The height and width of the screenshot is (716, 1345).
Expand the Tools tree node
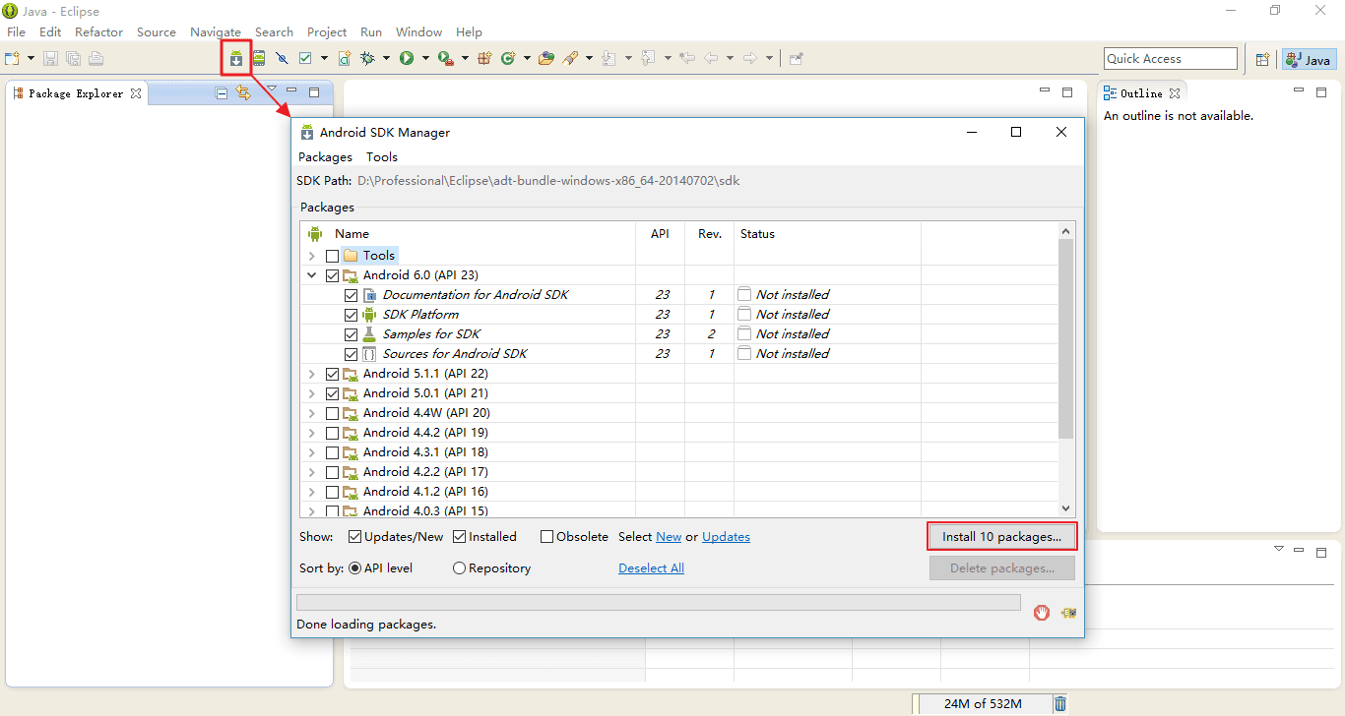click(x=312, y=256)
